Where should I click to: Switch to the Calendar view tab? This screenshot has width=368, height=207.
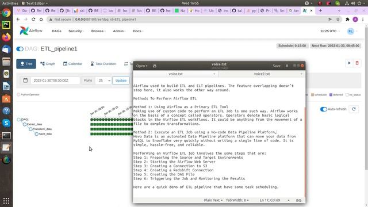[72, 64]
